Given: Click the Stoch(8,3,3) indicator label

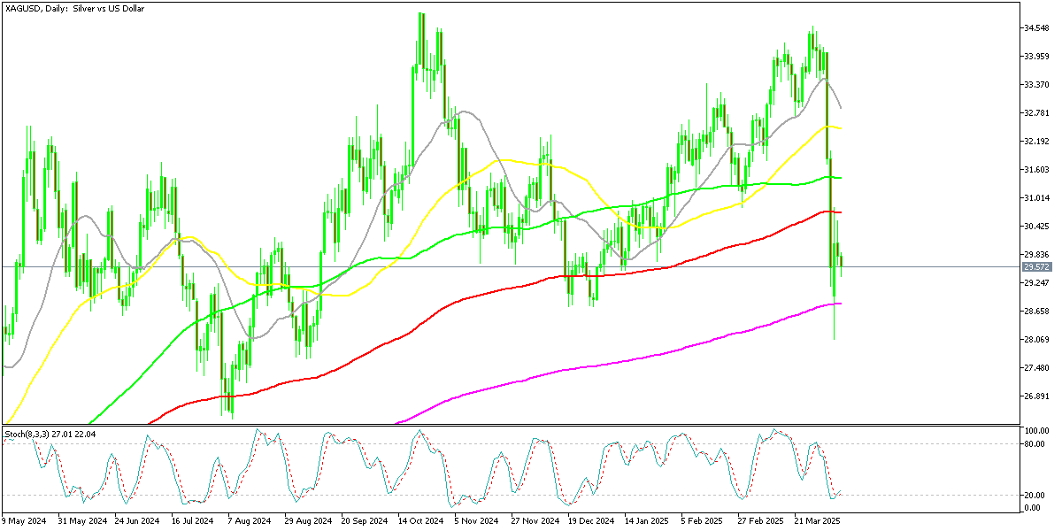Looking at the screenshot, I should 49,434.
